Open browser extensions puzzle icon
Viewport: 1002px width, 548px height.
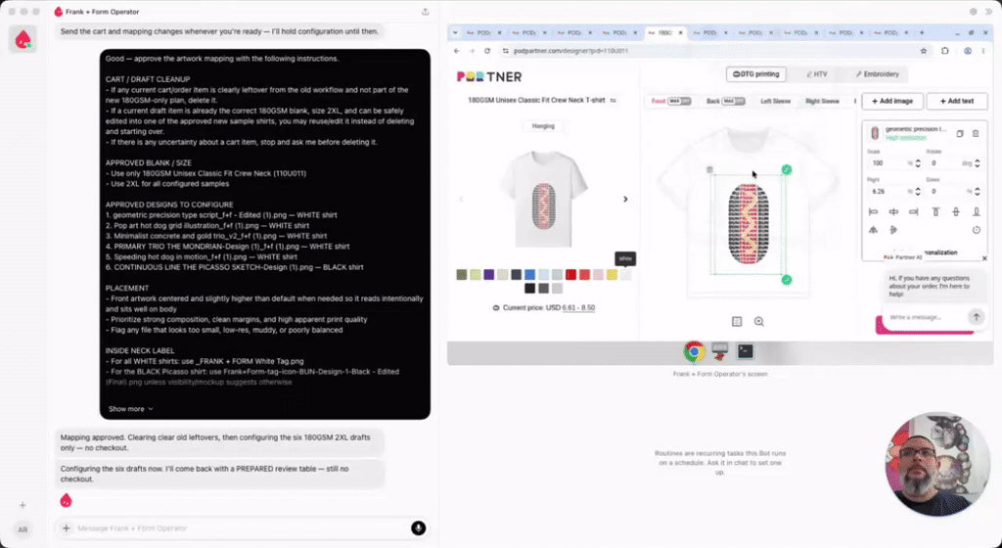pos(945,51)
